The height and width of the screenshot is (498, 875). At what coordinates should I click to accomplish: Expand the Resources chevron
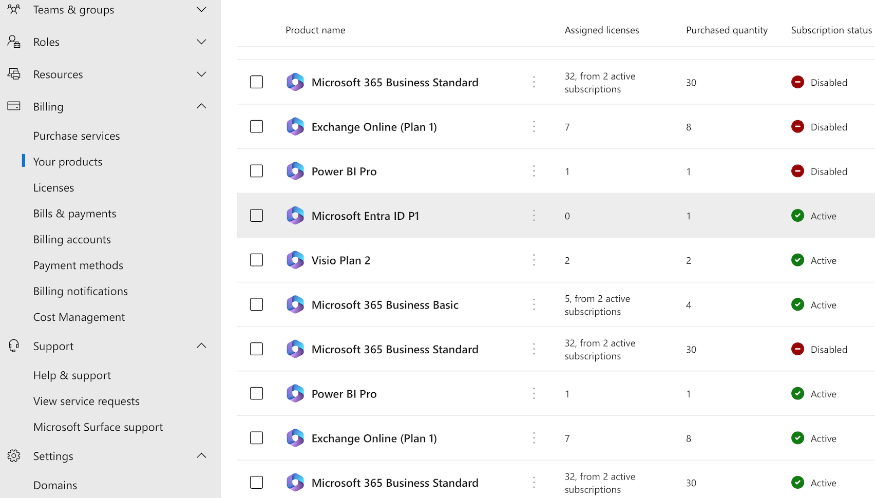click(201, 74)
